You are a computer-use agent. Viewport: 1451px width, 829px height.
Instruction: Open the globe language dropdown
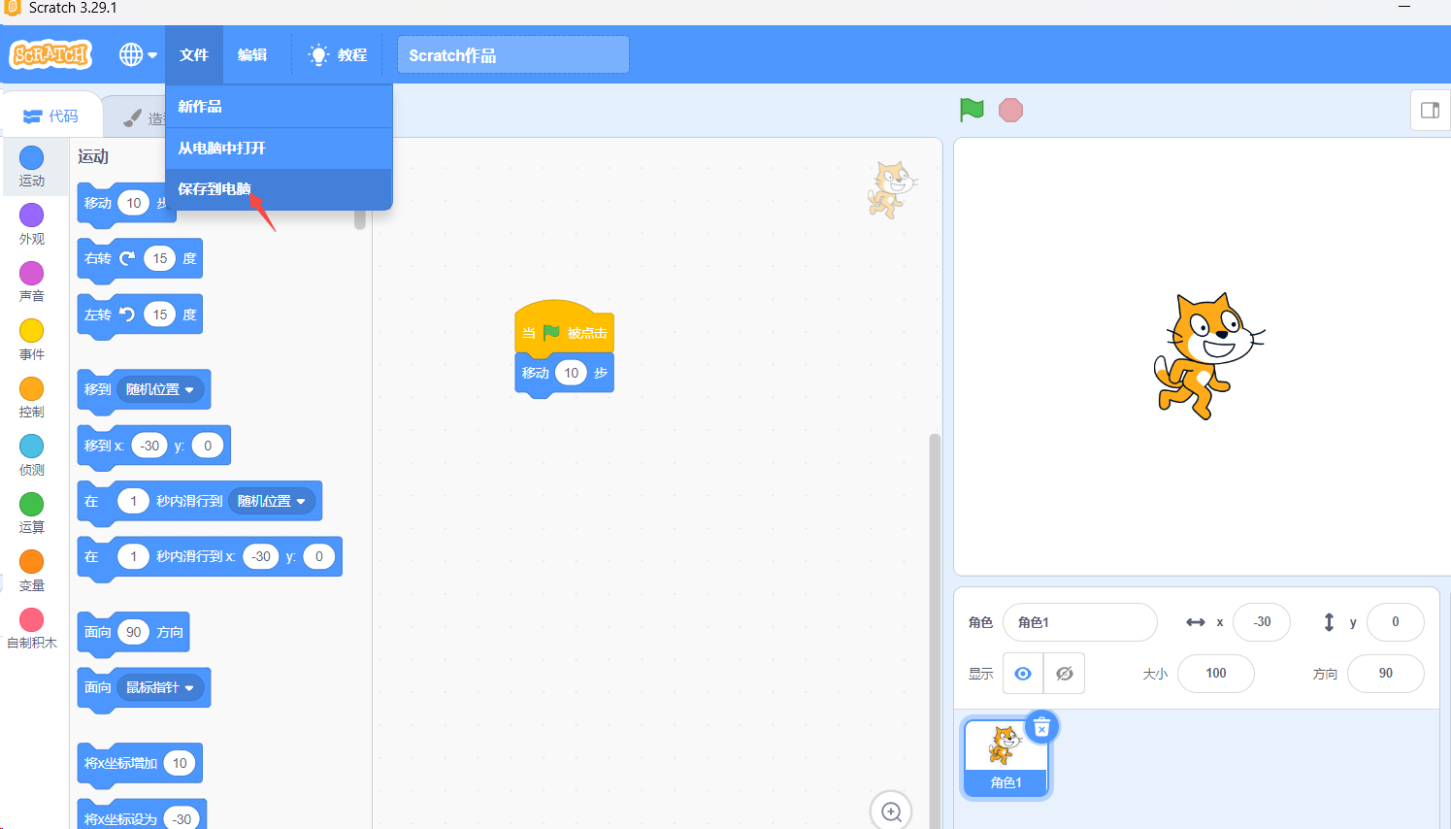click(x=138, y=54)
